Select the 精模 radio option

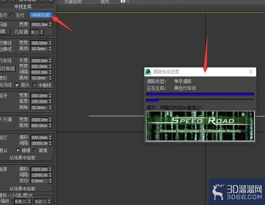[x=18, y=150]
